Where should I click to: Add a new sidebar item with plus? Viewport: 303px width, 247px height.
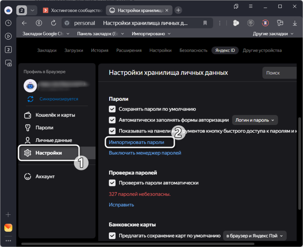8,215
